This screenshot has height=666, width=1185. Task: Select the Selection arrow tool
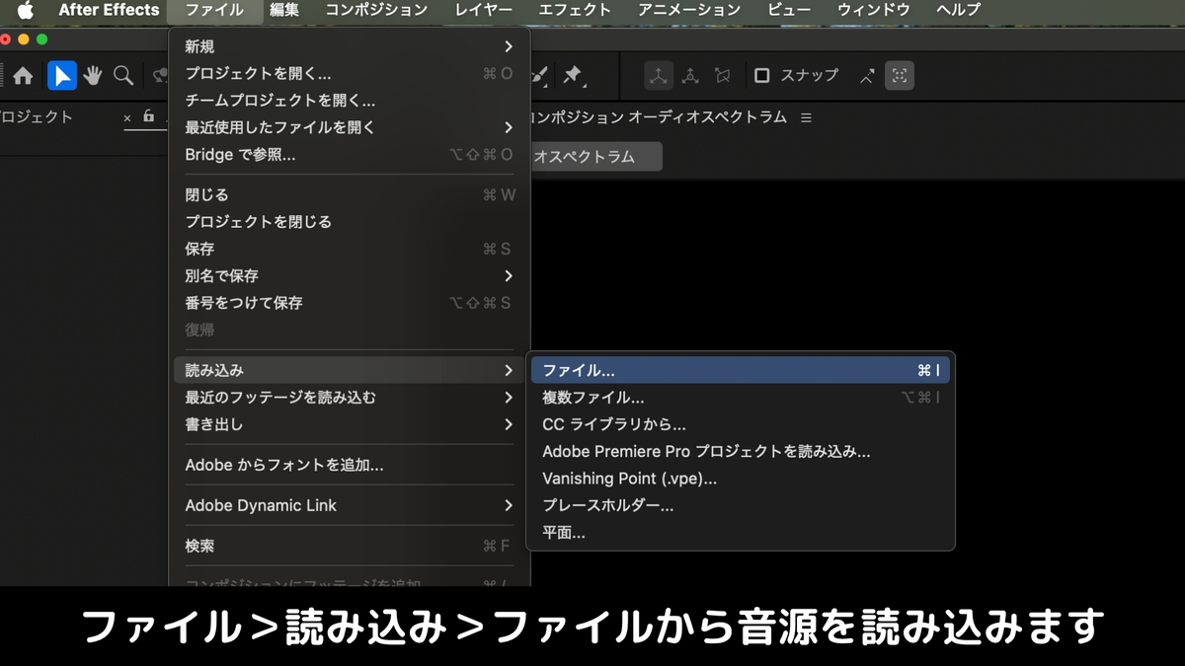click(x=62, y=76)
